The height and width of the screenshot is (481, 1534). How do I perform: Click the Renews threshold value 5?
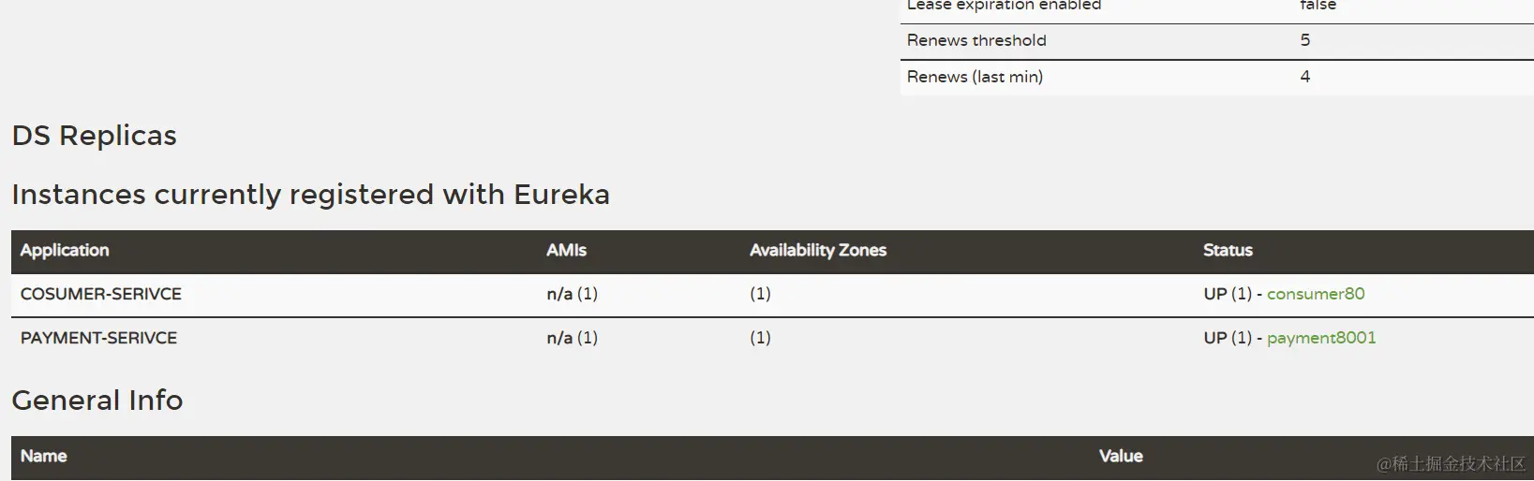click(1305, 40)
